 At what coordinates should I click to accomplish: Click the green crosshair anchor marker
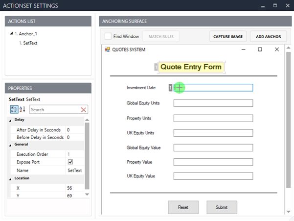coord(180,87)
